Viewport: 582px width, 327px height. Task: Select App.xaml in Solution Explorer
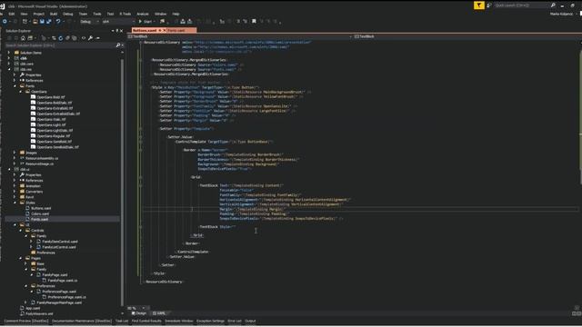33,308
